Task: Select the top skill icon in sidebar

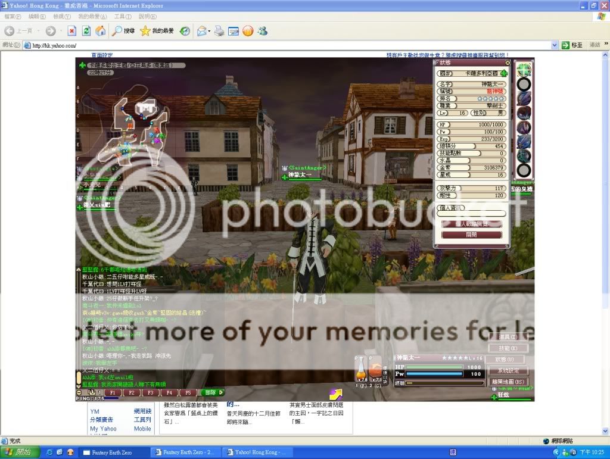Action: [x=524, y=70]
